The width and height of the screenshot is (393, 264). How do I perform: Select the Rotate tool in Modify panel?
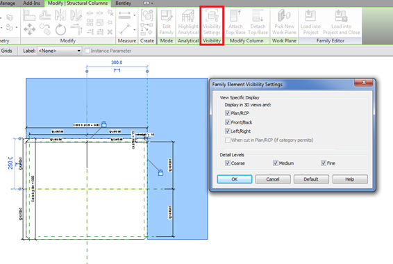pyautogui.click(x=60, y=30)
